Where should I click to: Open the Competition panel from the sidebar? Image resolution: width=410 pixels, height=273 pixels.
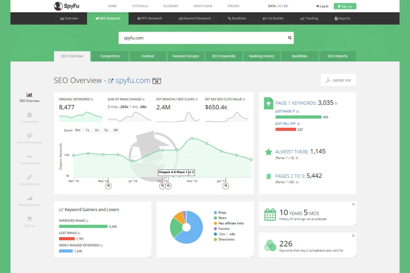click(x=29, y=116)
